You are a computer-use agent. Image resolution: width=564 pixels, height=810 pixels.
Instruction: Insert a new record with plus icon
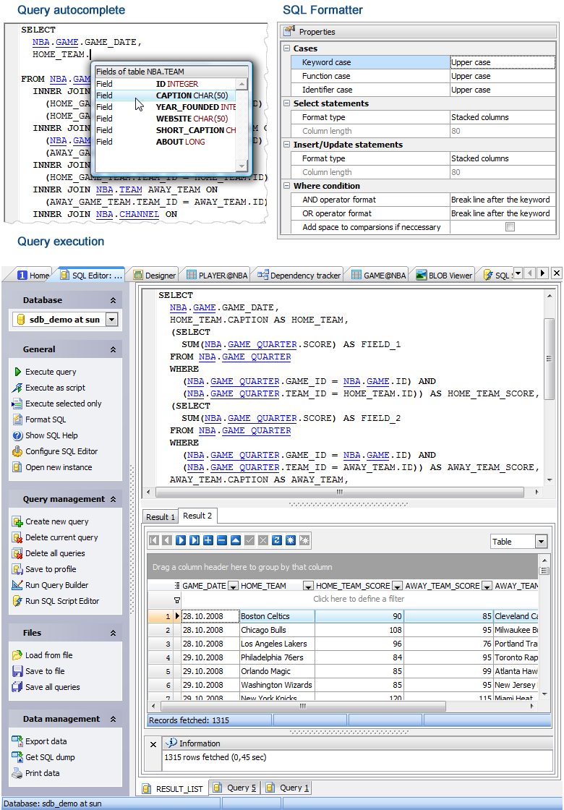(x=208, y=540)
